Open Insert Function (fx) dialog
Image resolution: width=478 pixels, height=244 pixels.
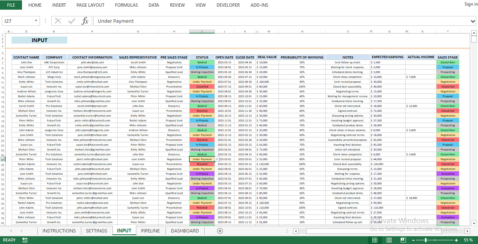pos(85,21)
